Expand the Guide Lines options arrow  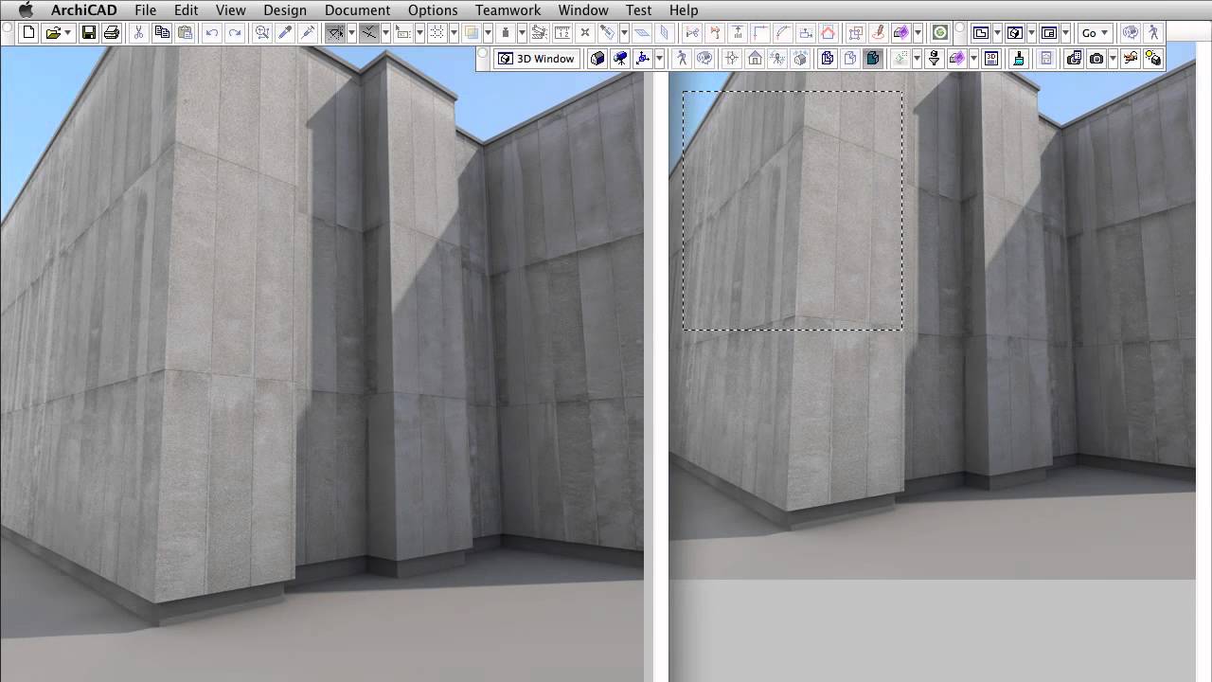351,33
